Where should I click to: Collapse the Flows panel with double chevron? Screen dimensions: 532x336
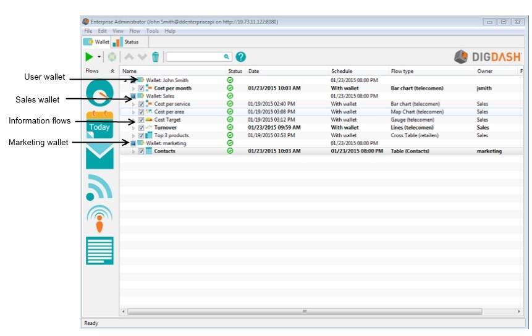112,71
